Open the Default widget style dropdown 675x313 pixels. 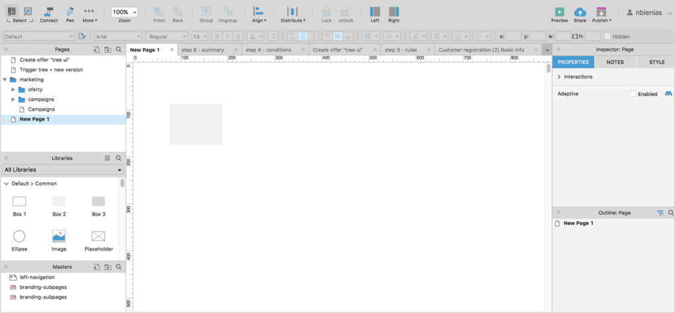(39, 37)
